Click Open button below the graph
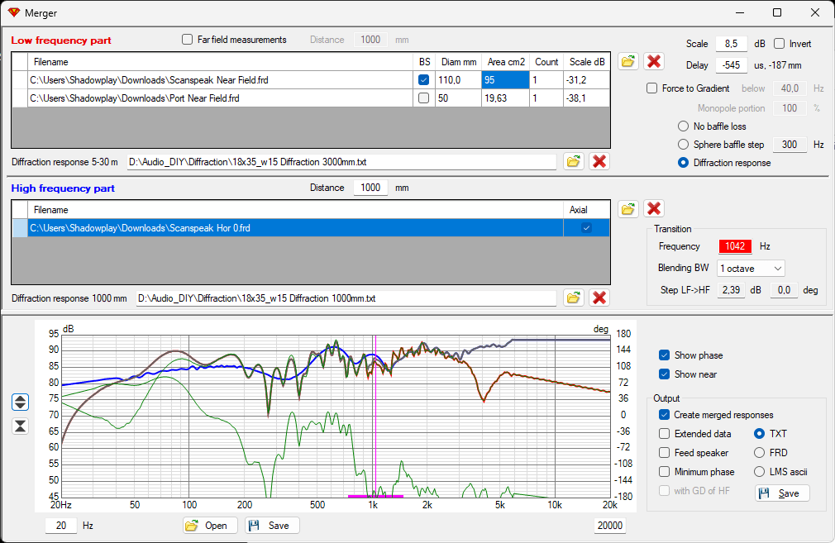Viewport: 835px width, 543px height. [209, 526]
